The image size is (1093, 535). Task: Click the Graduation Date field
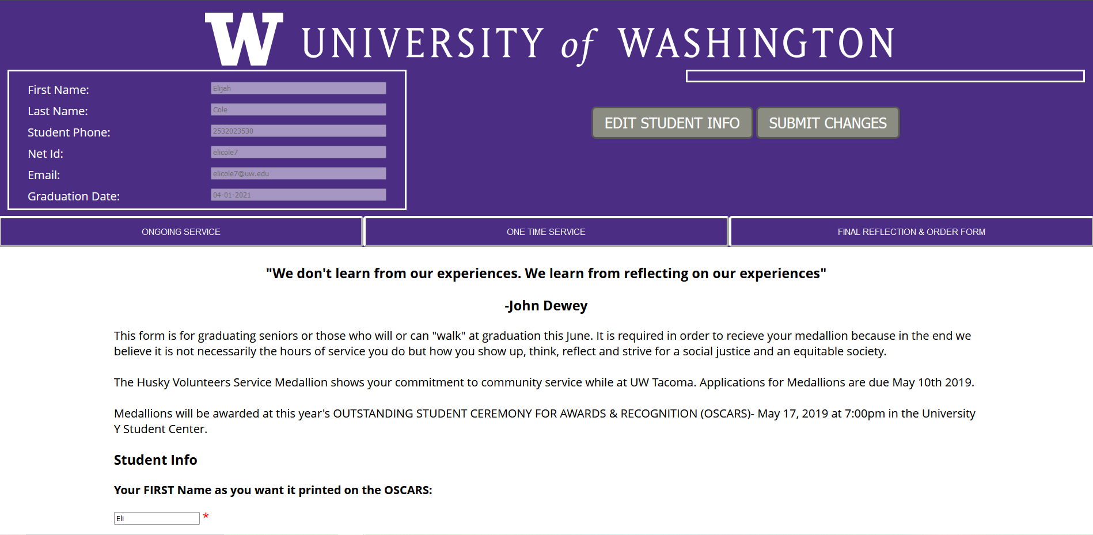[x=298, y=195]
